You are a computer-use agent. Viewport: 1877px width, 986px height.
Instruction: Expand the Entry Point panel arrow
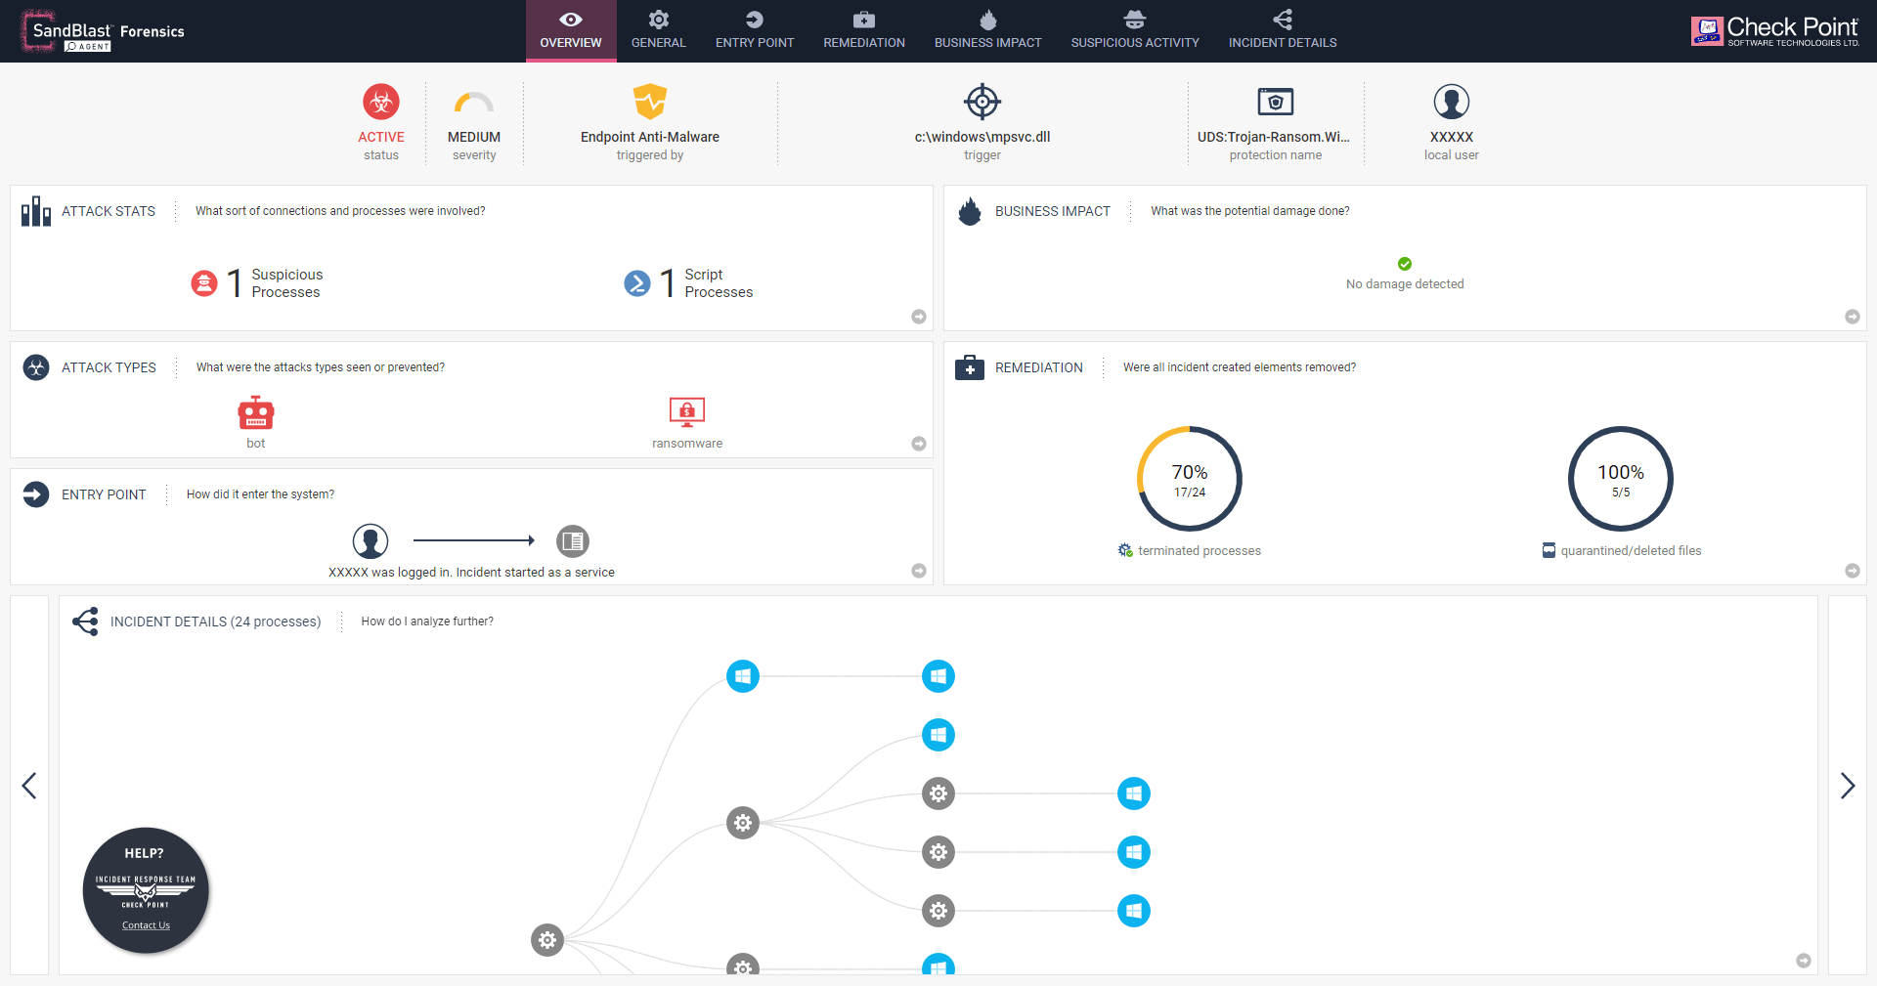tap(919, 571)
